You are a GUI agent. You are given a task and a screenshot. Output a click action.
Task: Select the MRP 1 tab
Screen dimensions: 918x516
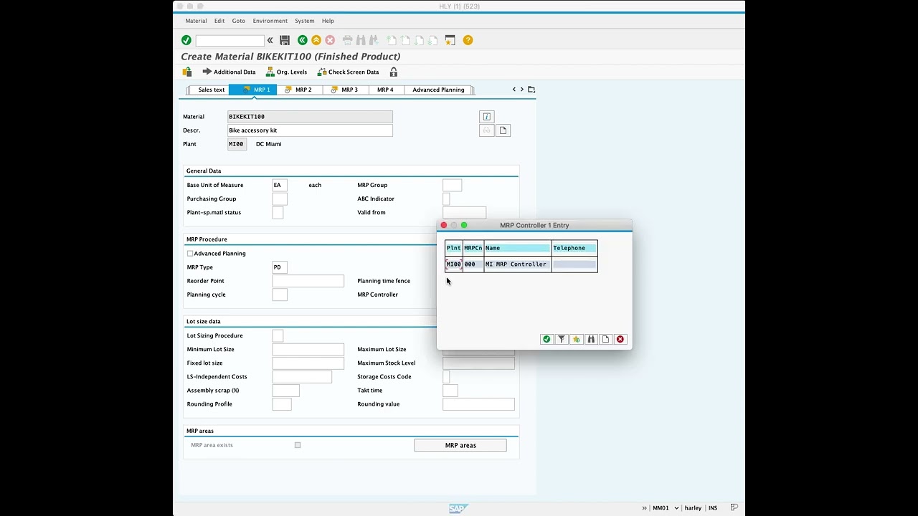pos(253,90)
